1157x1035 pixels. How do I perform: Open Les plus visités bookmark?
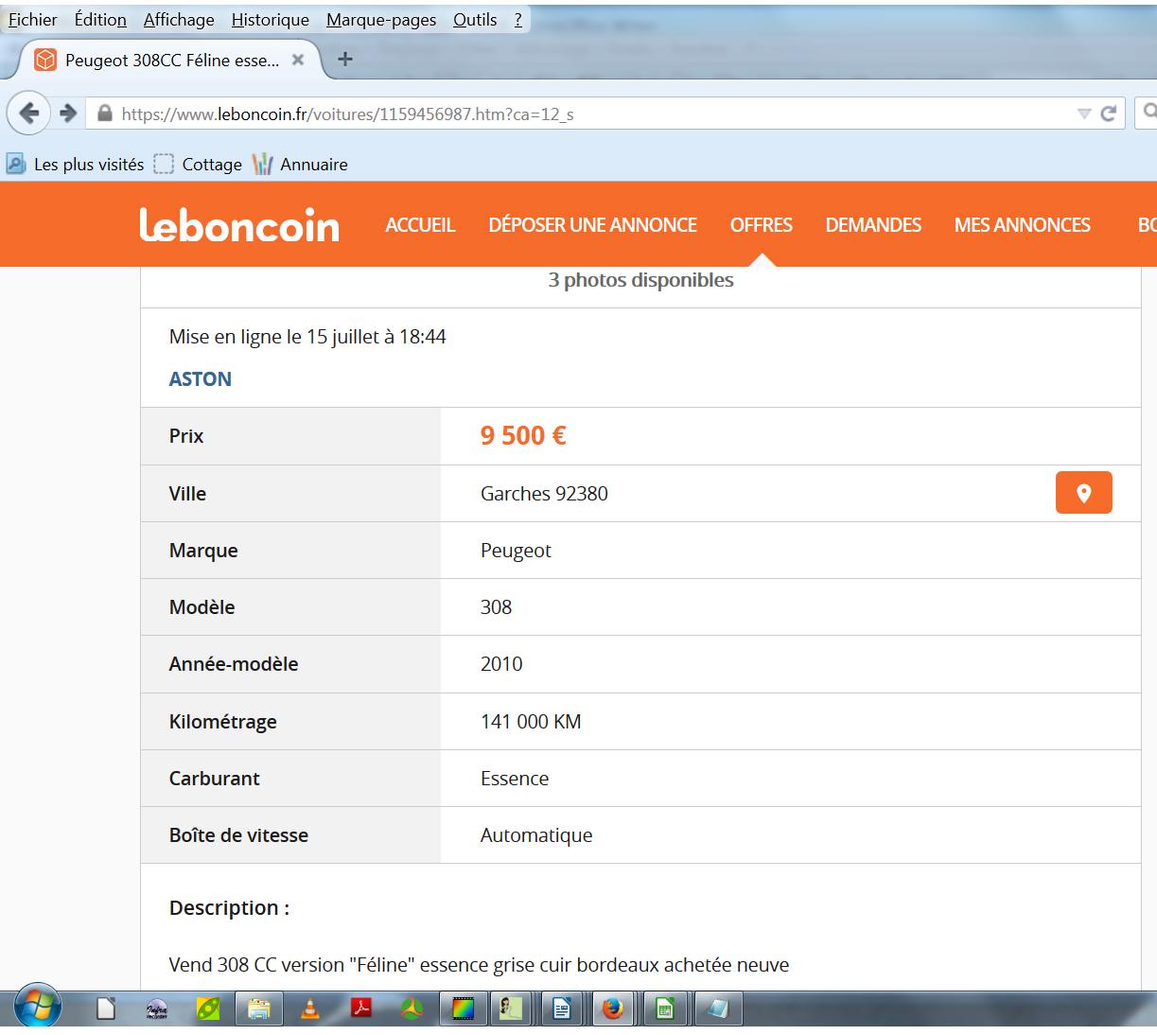(76, 165)
